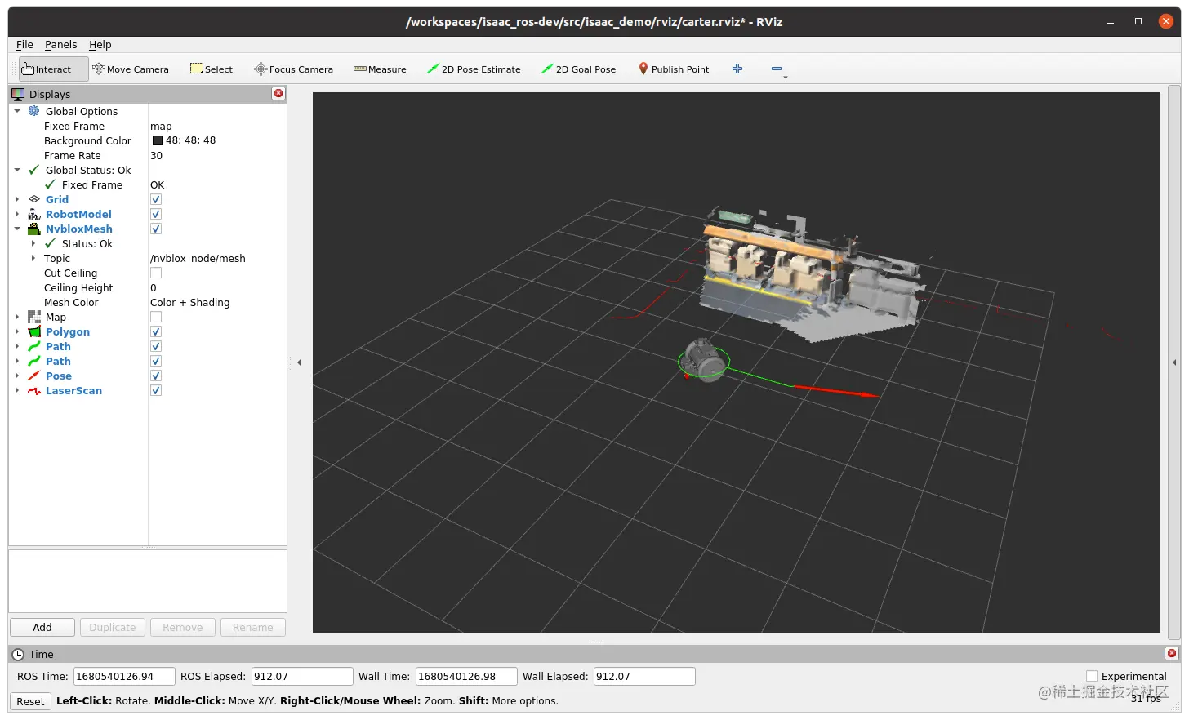Open the Background Color swatch
This screenshot has width=1189, height=720.
point(157,140)
